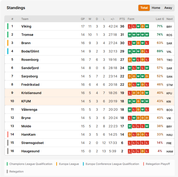Switch to the Away standings tab
178x177 pixels.
click(x=168, y=8)
